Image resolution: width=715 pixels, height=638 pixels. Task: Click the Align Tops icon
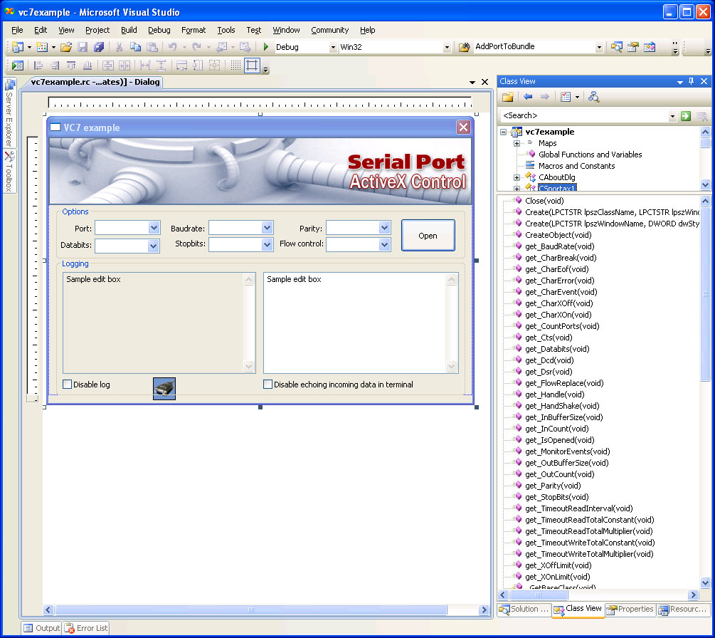pyautogui.click(x=71, y=66)
